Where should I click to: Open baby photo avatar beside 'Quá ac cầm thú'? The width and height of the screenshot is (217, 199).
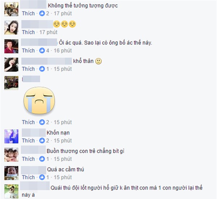11,173
